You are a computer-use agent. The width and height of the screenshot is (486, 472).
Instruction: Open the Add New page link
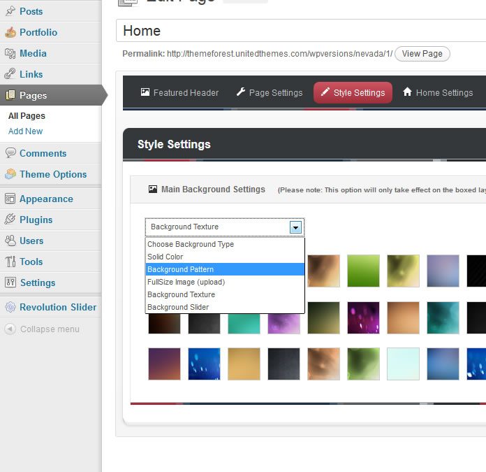pos(26,131)
